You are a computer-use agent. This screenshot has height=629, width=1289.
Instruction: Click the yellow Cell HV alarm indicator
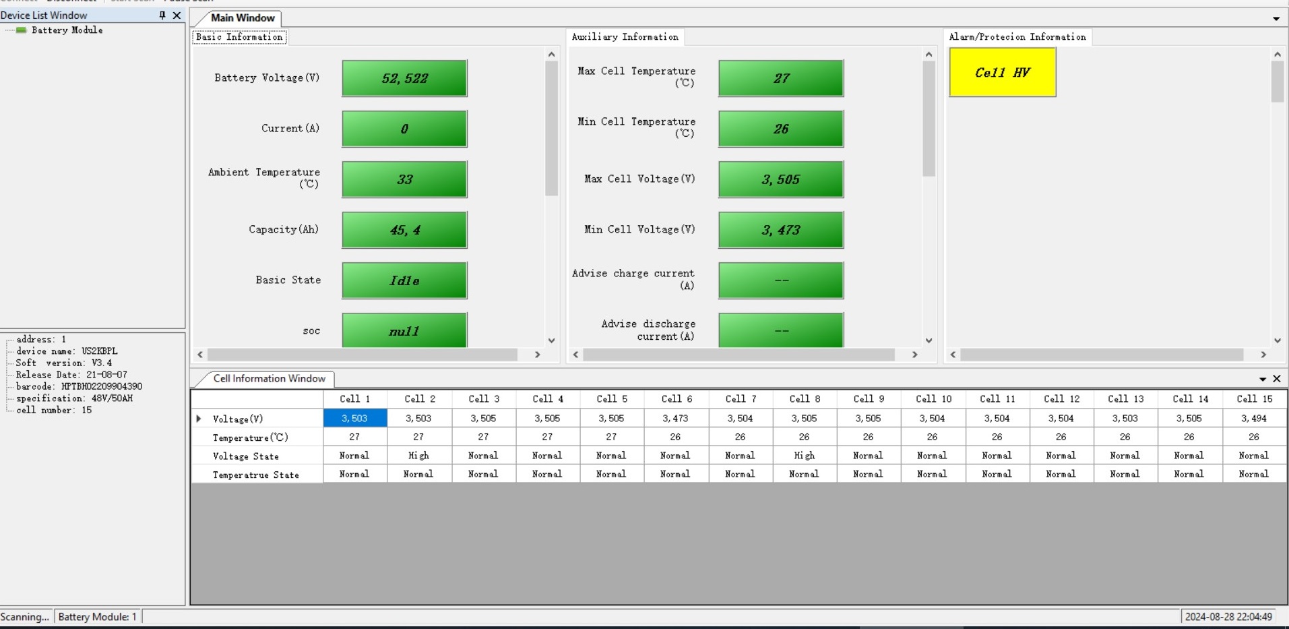point(1002,73)
